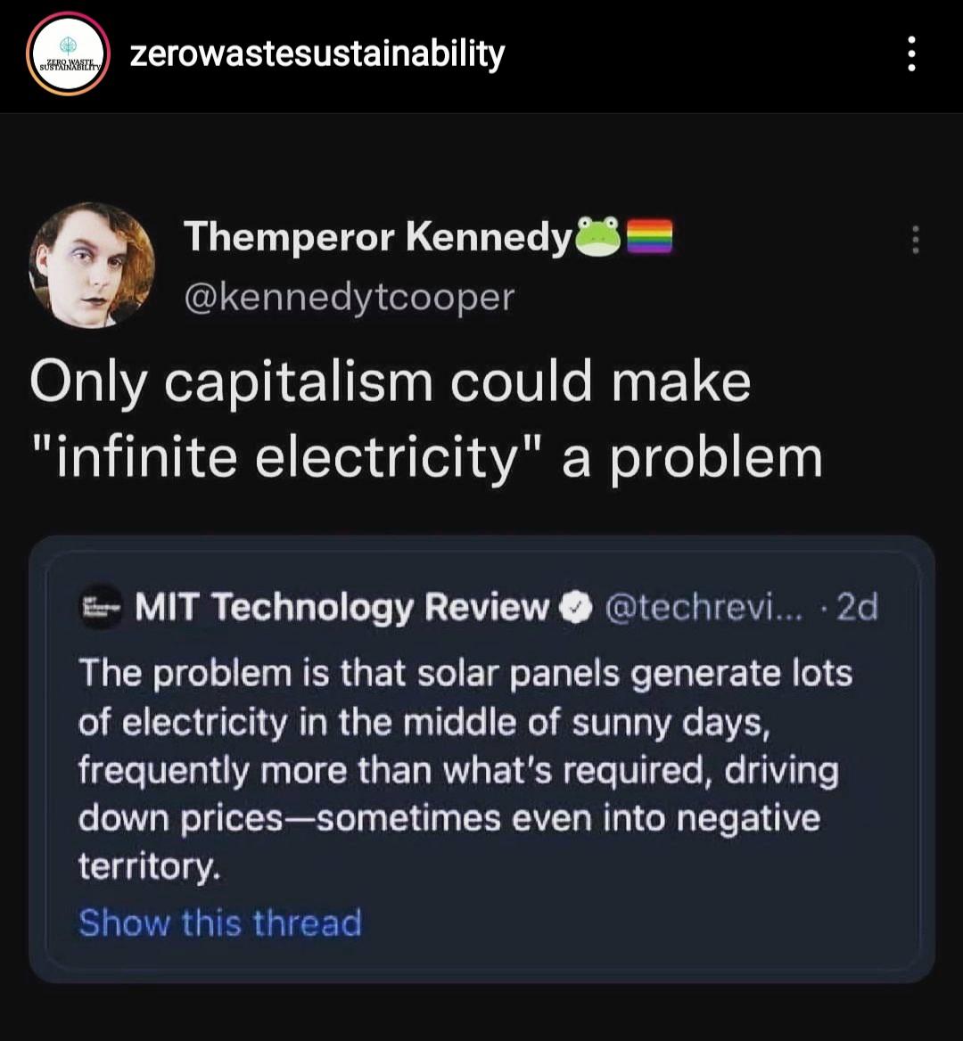This screenshot has width=963, height=1041.
Task: Select the MIT Technology Review account name
Action: [x=342, y=608]
